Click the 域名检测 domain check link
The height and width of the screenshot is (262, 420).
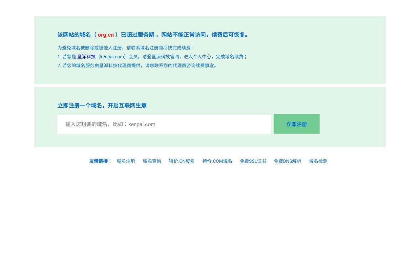[x=318, y=161]
